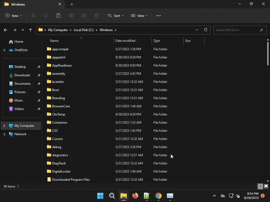Click chevron after My Computer breadcrumb
The width and height of the screenshot is (270, 202).
point(71,30)
